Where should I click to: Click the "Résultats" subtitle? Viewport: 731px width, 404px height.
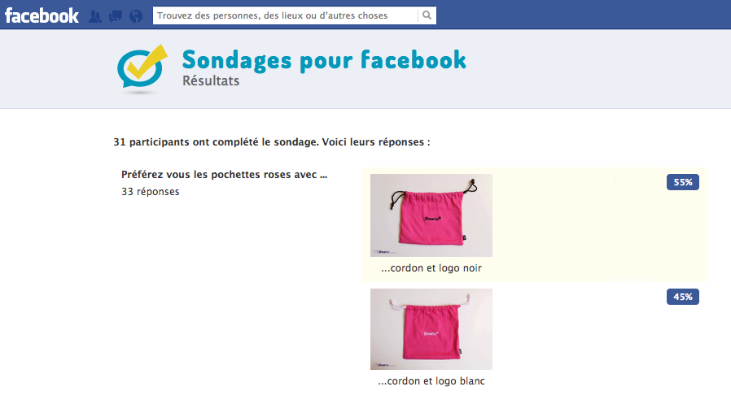pyautogui.click(x=211, y=81)
